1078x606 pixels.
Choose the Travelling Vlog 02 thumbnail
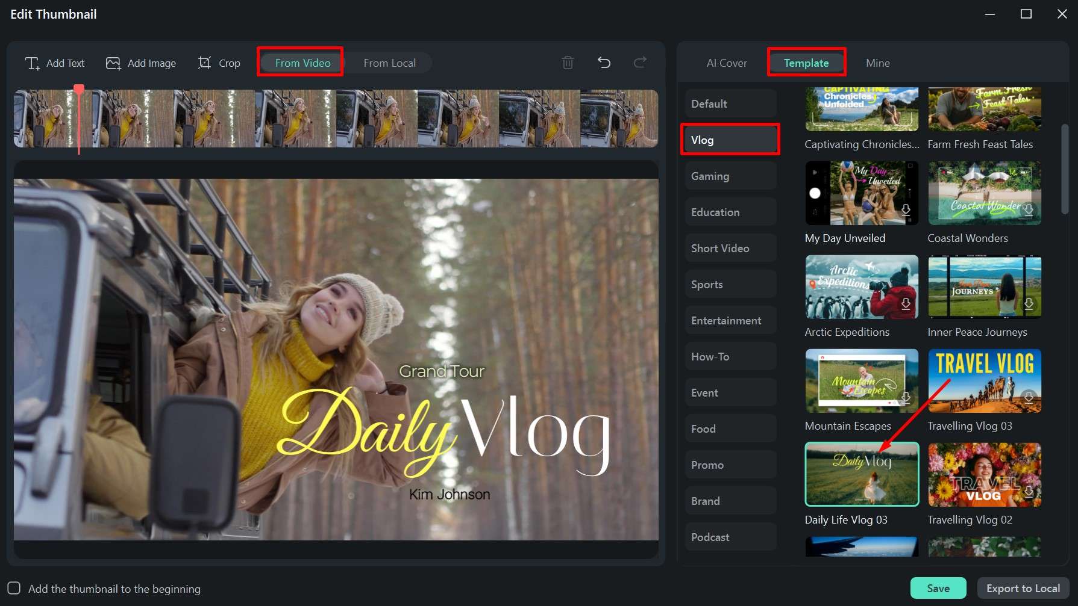(x=985, y=475)
